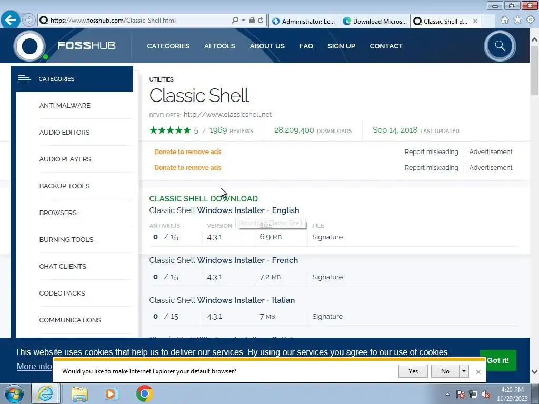Open the FossHub search magnifier button
This screenshot has height=404, width=539.
[x=500, y=46]
